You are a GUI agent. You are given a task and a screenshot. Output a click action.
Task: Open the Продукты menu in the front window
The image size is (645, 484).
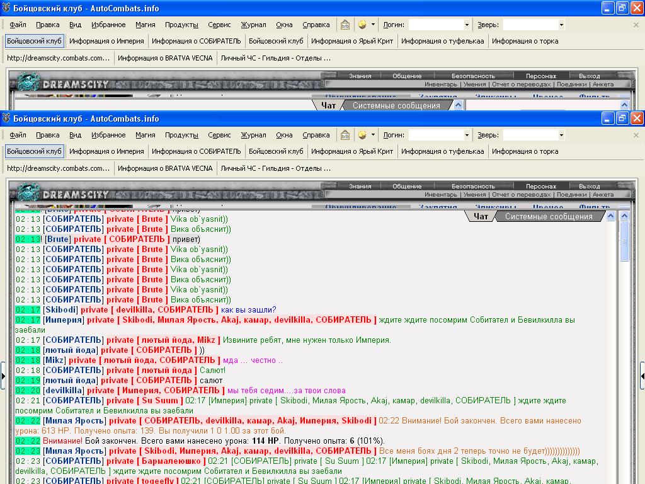(181, 135)
